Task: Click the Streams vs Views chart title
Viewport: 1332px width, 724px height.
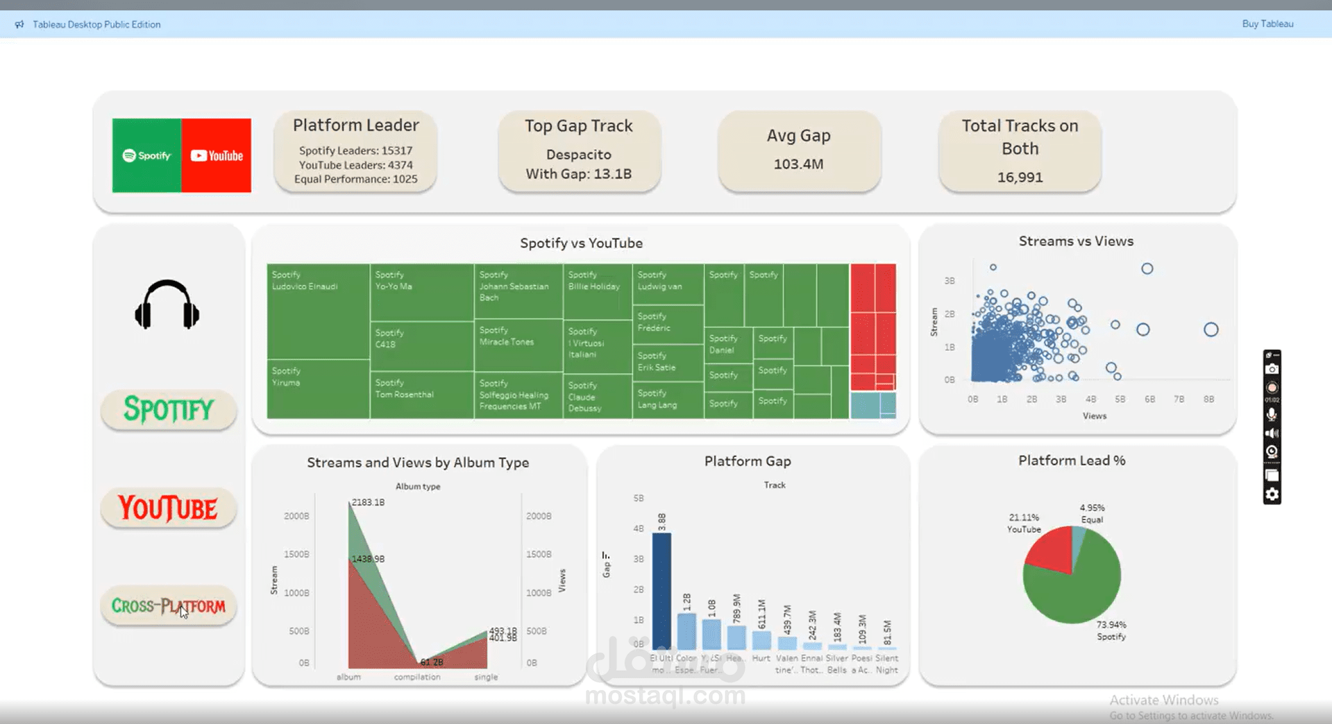Action: click(x=1076, y=241)
